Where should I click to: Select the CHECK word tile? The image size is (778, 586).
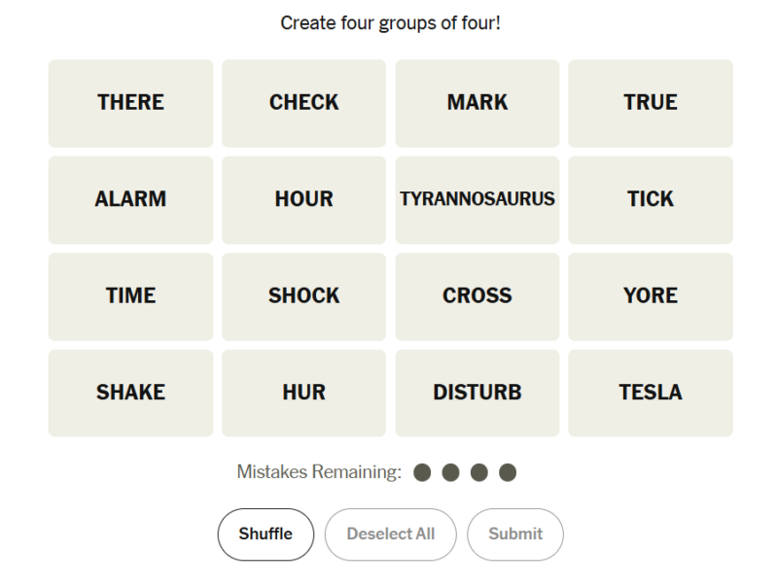pyautogui.click(x=303, y=103)
